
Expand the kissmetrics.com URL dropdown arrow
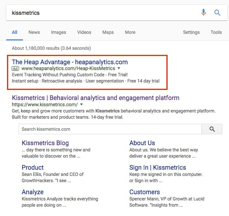click(x=82, y=104)
